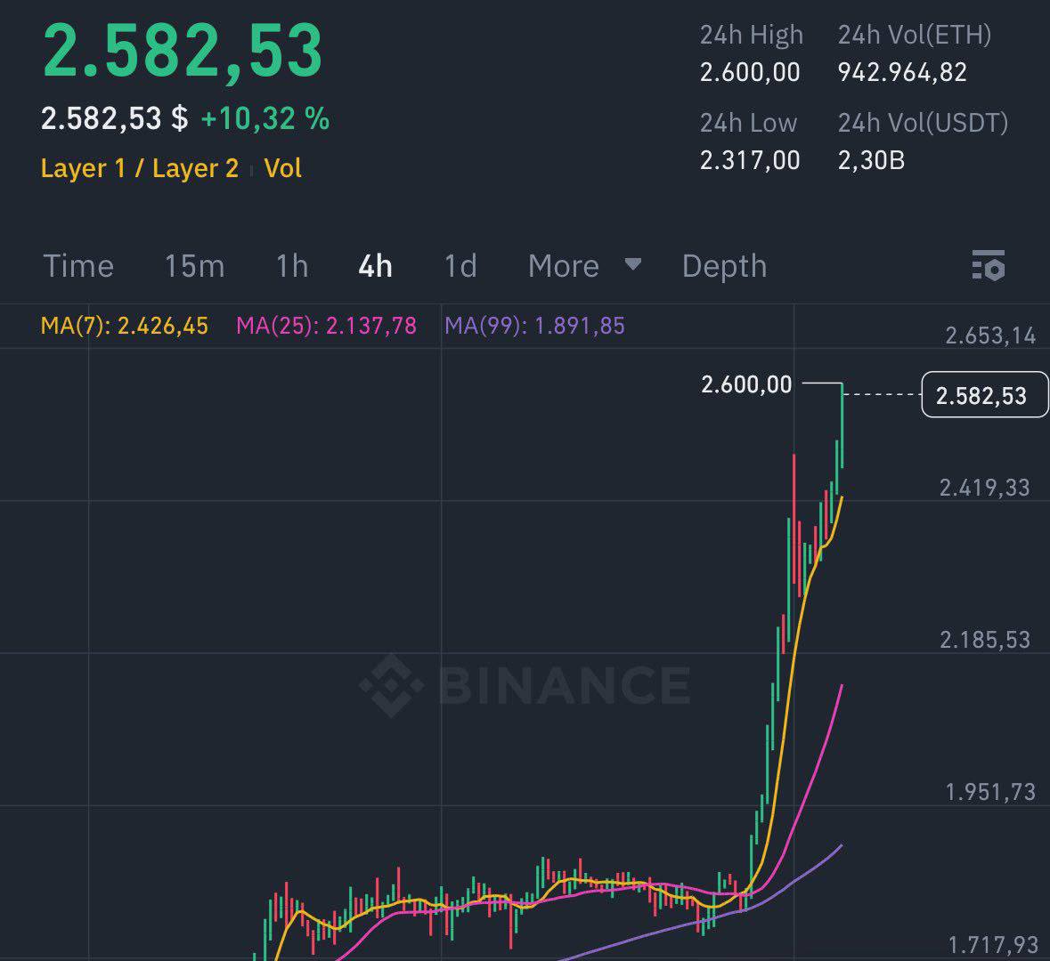1050x961 pixels.
Task: Tap the large green last price
Action: pyautogui.click(x=183, y=51)
